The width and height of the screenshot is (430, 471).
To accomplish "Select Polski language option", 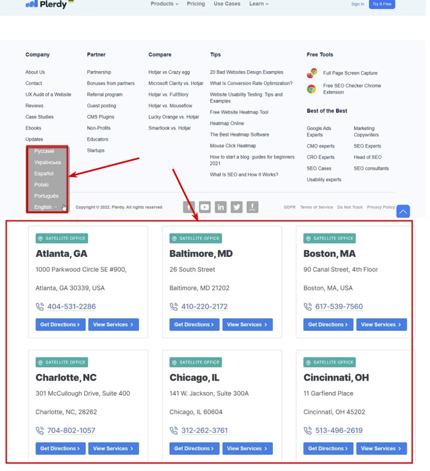I will [x=41, y=185].
